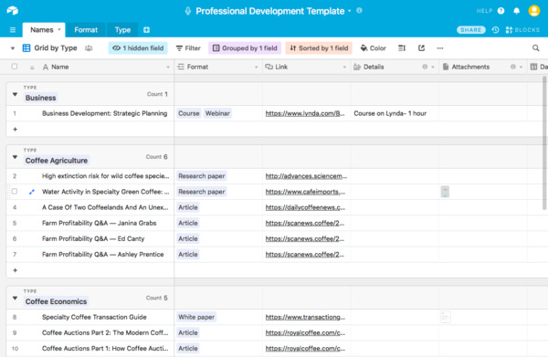Image resolution: width=548 pixels, height=357 pixels.
Task: Open notifications bell
Action: tap(517, 11)
